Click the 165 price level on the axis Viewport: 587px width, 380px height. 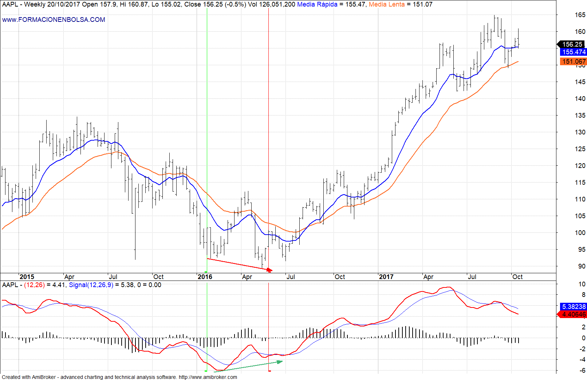coord(580,15)
